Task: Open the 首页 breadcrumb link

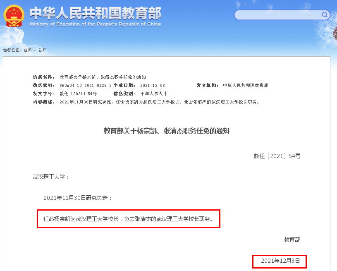Action: tap(28, 50)
